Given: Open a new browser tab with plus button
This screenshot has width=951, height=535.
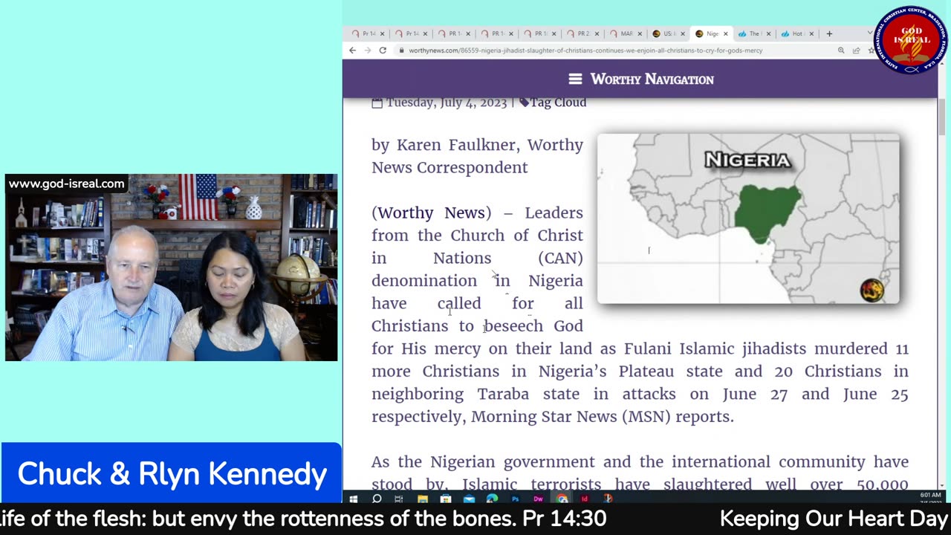Looking at the screenshot, I should pos(829,33).
